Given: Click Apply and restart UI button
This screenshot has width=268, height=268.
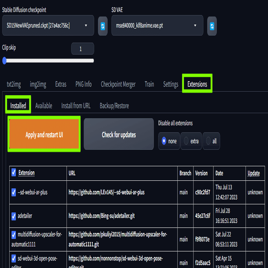Looking at the screenshot, I should tap(44, 134).
